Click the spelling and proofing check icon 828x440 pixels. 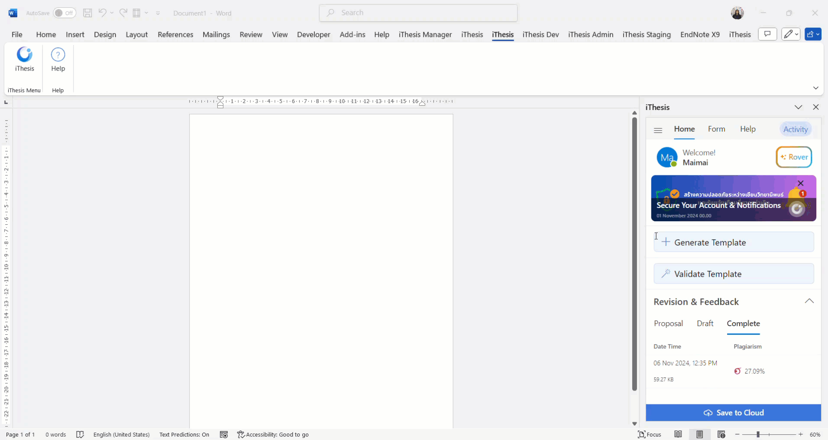tap(80, 434)
